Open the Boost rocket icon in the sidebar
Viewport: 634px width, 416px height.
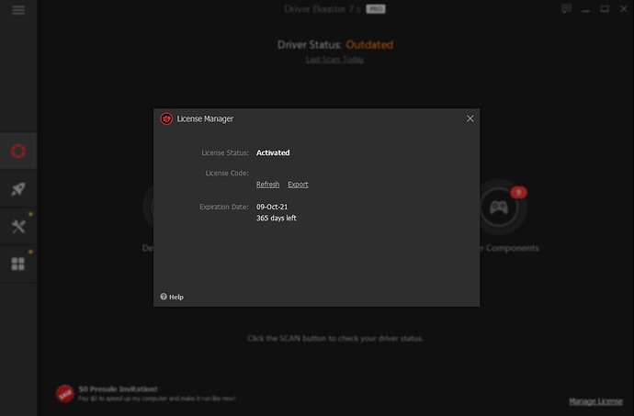[18, 189]
